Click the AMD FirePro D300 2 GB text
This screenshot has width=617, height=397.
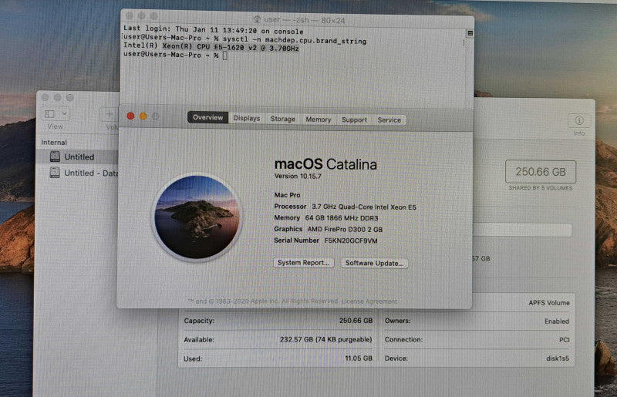pos(345,229)
